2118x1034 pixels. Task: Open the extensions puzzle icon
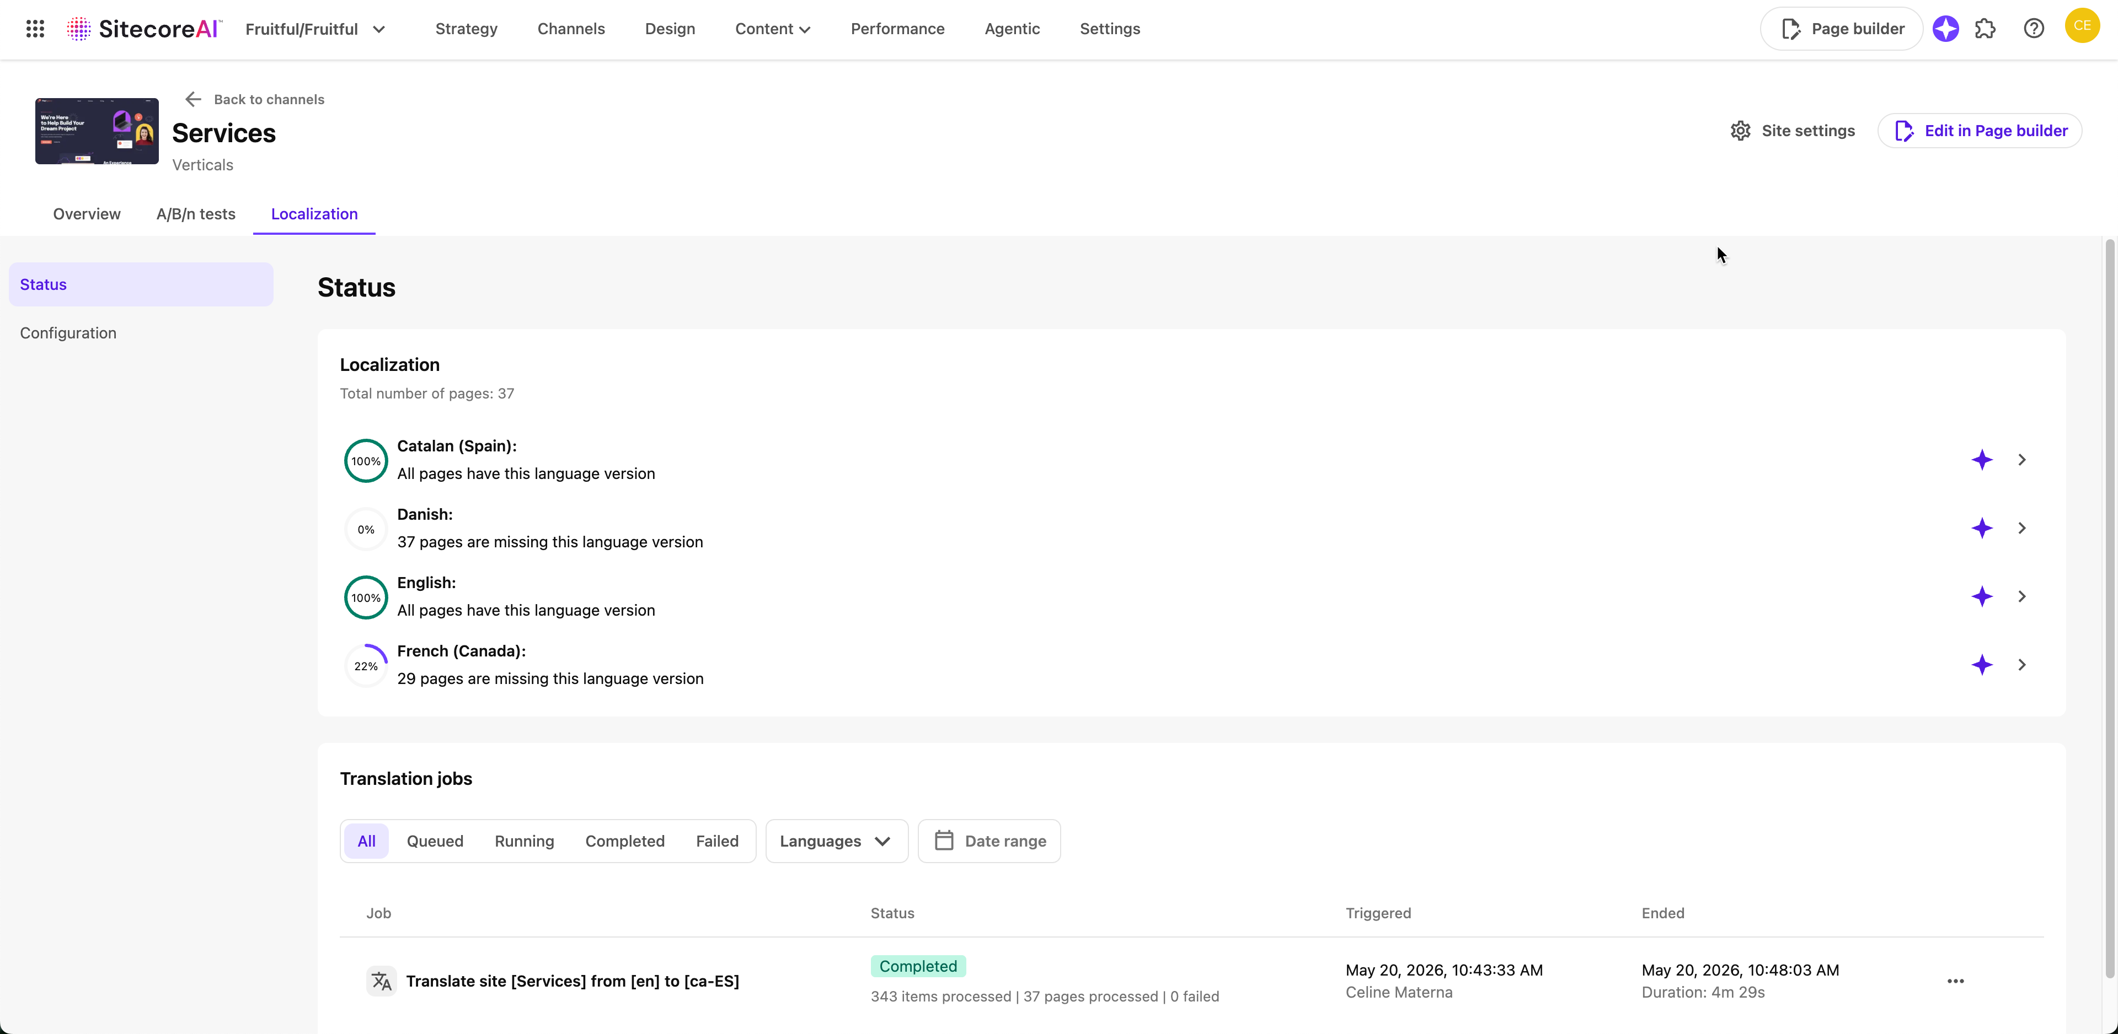pos(1985,29)
